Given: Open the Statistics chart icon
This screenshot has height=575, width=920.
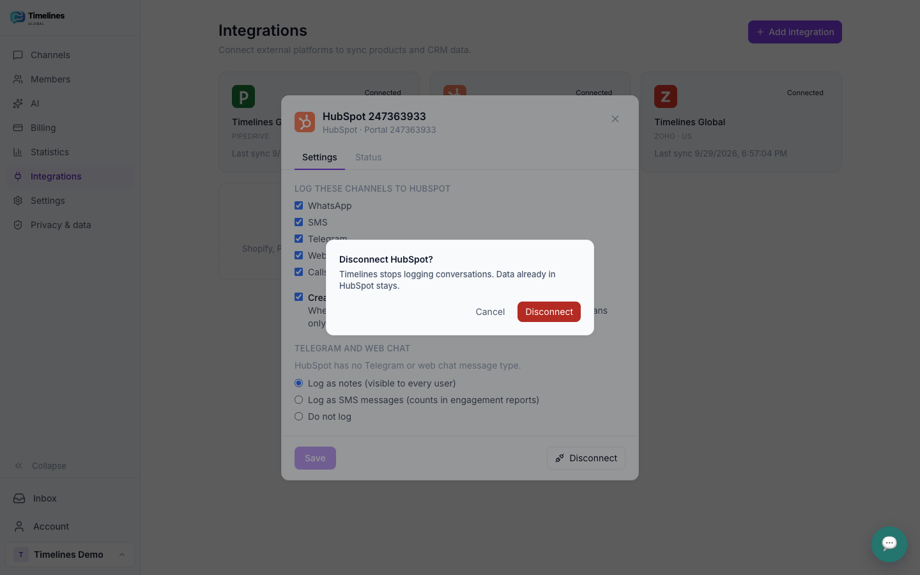Looking at the screenshot, I should point(18,152).
